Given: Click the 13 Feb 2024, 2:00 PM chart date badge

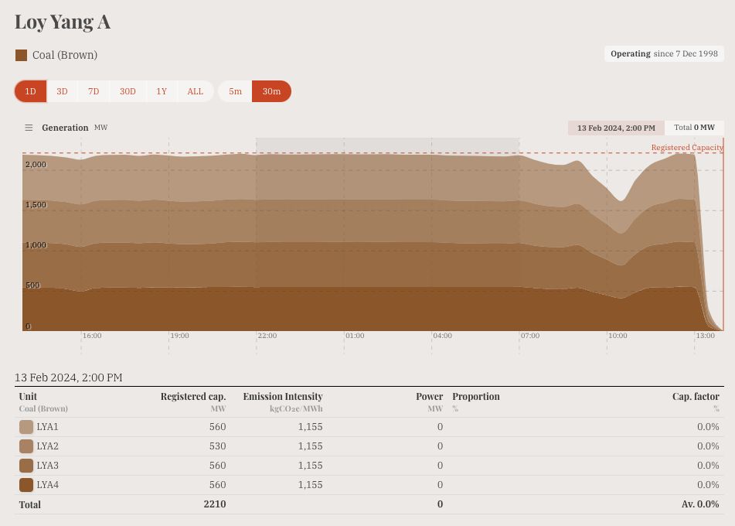Looking at the screenshot, I should click(616, 128).
